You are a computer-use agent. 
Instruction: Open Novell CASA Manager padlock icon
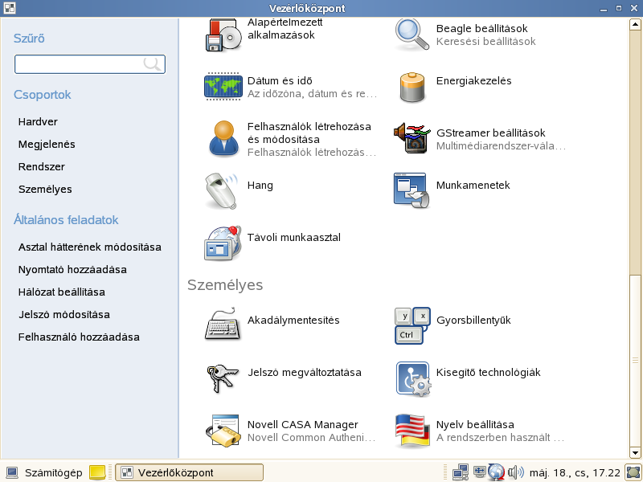point(223,431)
